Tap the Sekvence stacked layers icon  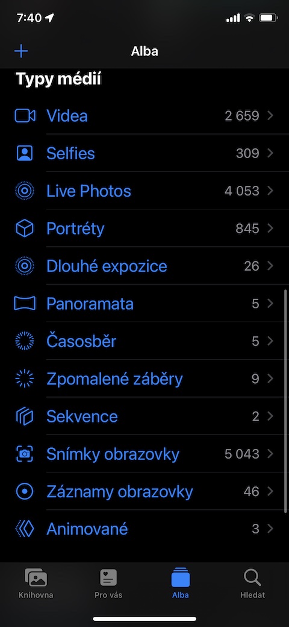25,416
